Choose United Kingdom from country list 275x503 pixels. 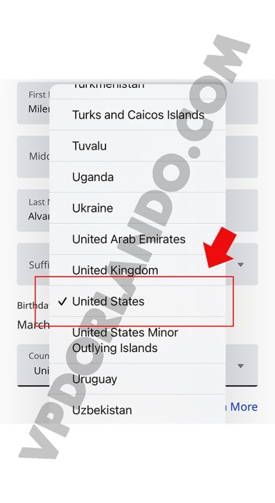137,270
